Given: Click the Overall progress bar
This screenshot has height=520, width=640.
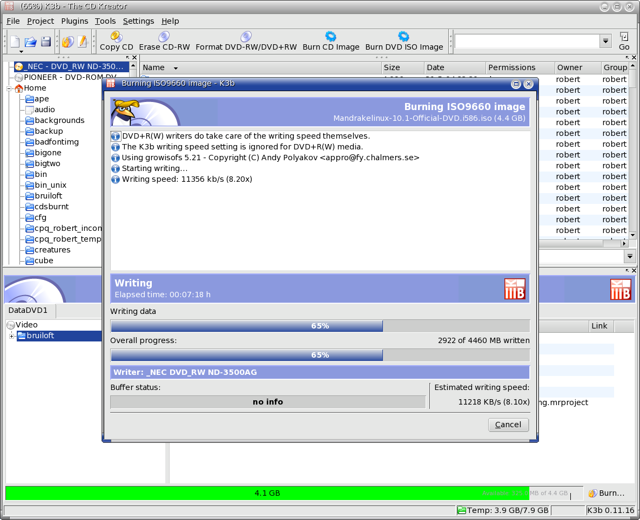Looking at the screenshot, I should coord(320,355).
